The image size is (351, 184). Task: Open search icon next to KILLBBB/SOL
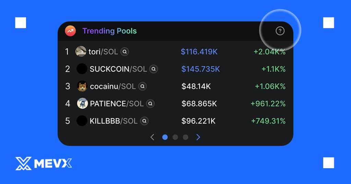coord(144,121)
